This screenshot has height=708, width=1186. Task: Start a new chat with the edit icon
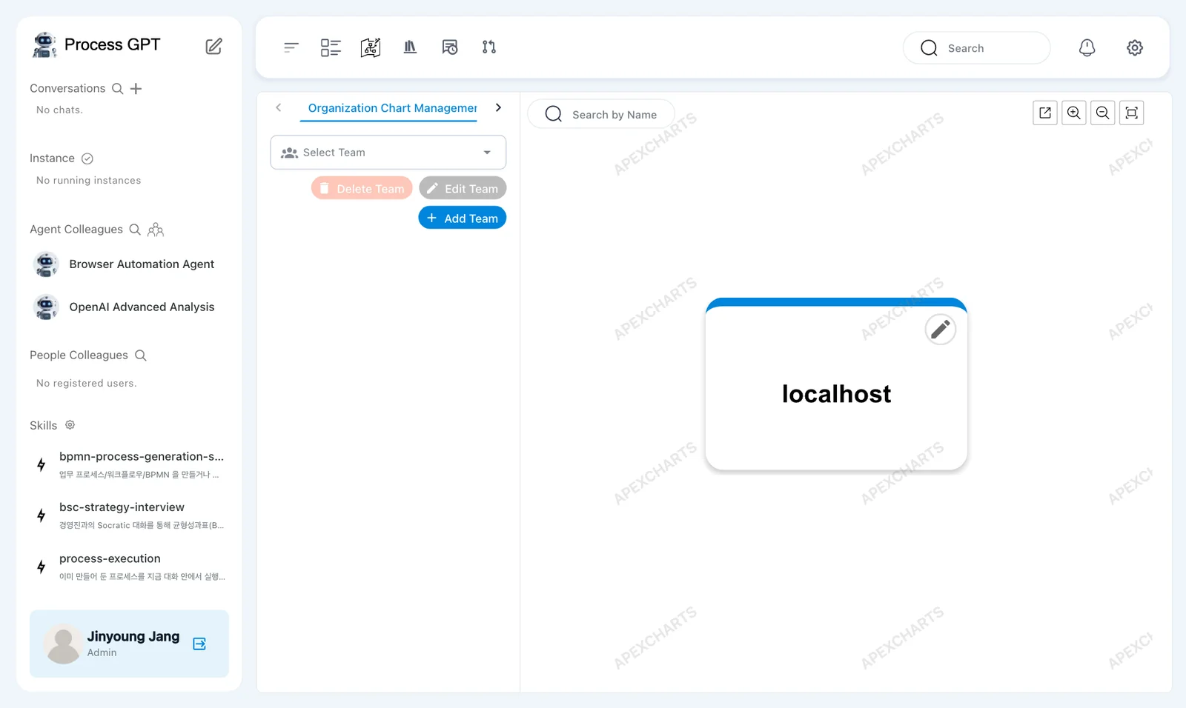pyautogui.click(x=213, y=46)
